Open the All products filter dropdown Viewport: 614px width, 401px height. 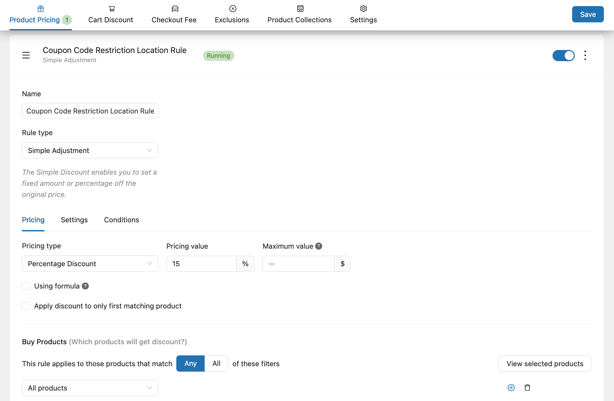click(x=90, y=388)
